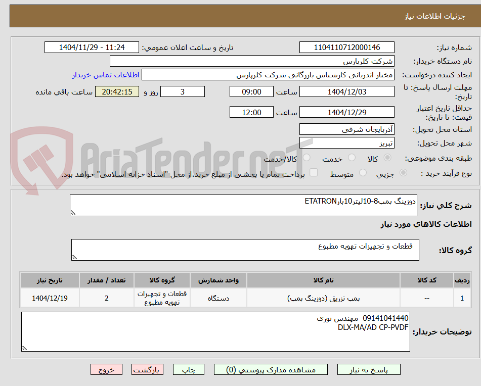The width and height of the screenshot is (481, 386).
Task: Click the کد کالا column header
Action: tap(427, 280)
